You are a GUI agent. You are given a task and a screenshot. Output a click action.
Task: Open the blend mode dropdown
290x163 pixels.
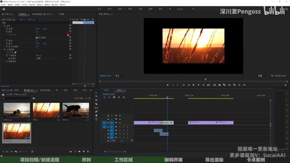pos(46,58)
